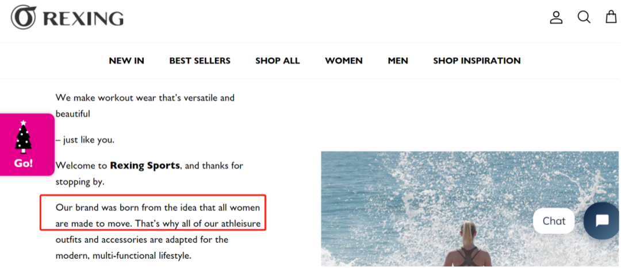The height and width of the screenshot is (268, 621).
Task: Open the NEW IN menu
Action: 126,61
